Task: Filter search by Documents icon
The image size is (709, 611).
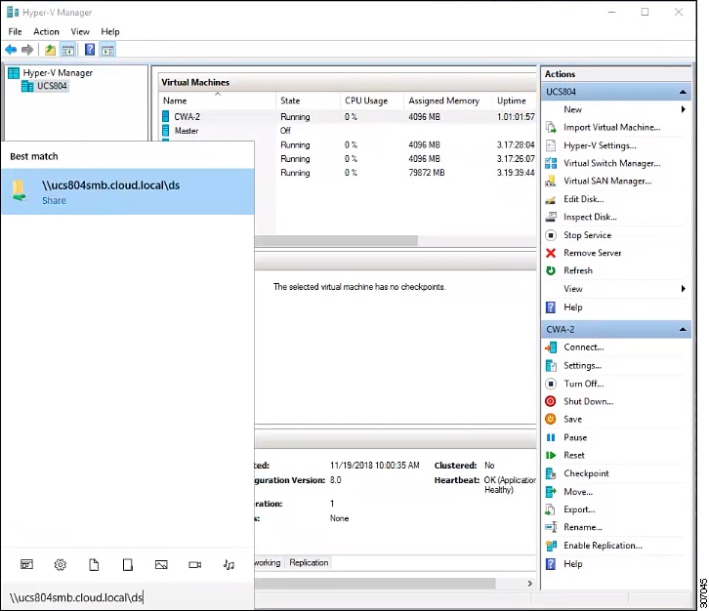Action: pyautogui.click(x=94, y=564)
